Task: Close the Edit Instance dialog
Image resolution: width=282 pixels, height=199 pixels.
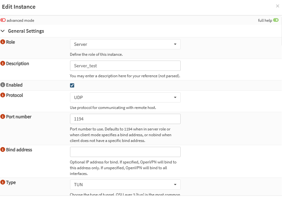Action: click(x=277, y=6)
